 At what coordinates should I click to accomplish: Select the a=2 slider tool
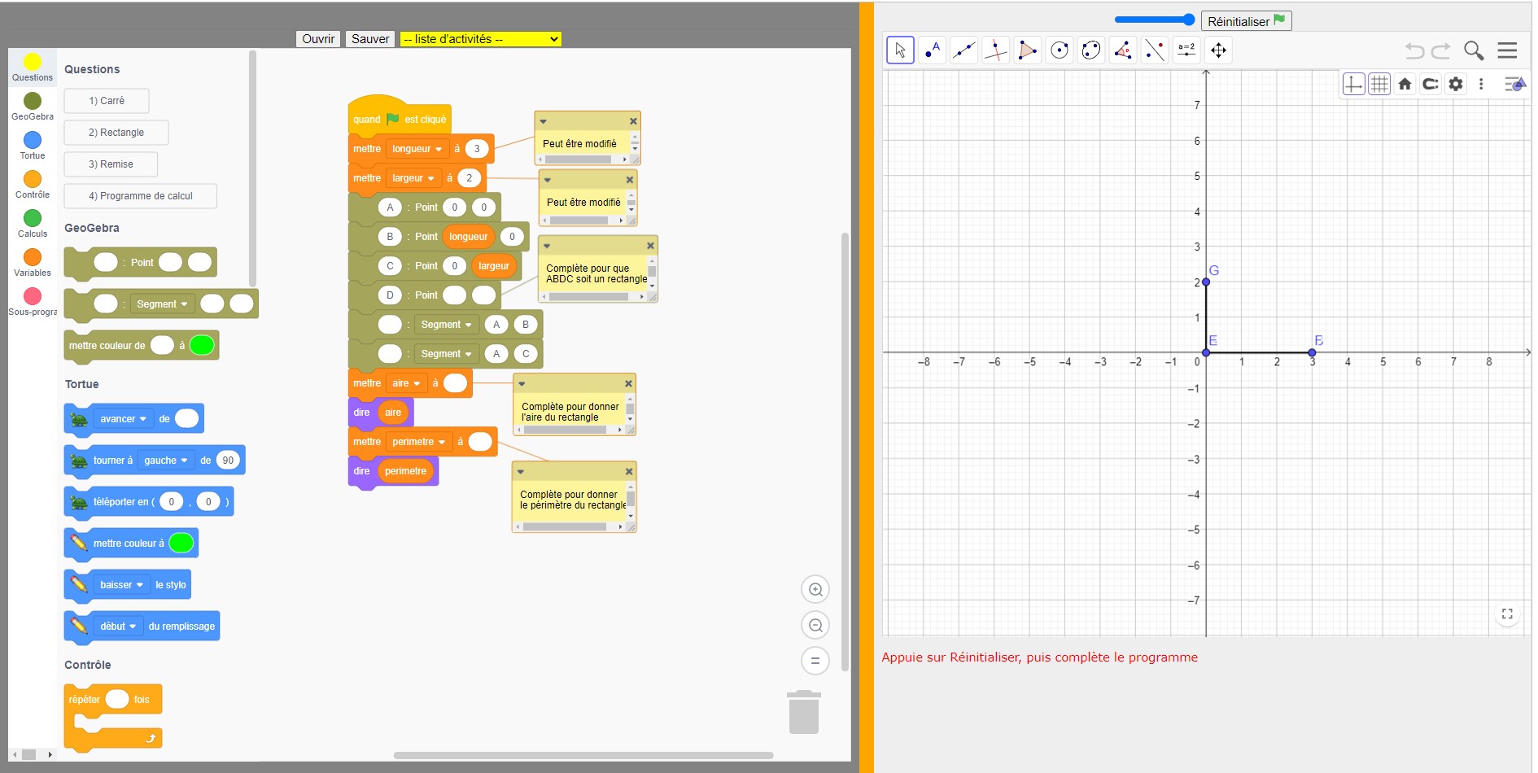pos(1186,50)
